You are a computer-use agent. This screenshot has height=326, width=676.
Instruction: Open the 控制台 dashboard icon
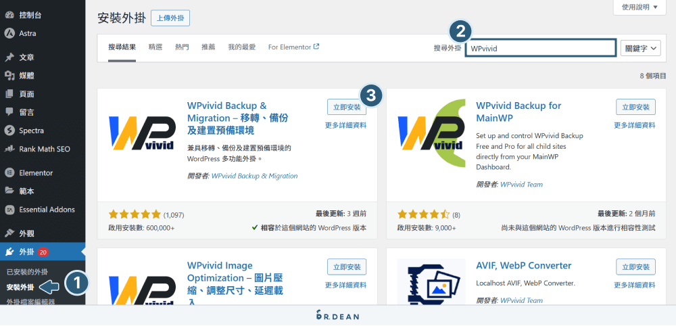click(x=9, y=15)
